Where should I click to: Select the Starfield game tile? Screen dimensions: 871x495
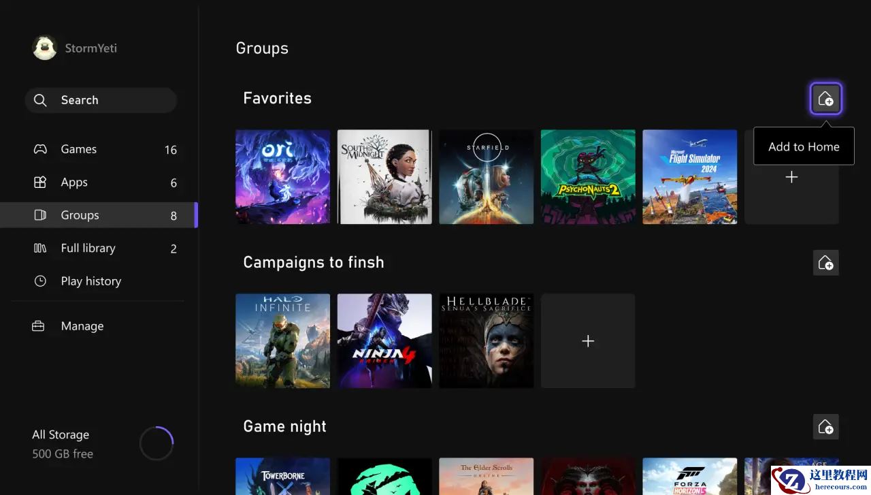coord(486,177)
